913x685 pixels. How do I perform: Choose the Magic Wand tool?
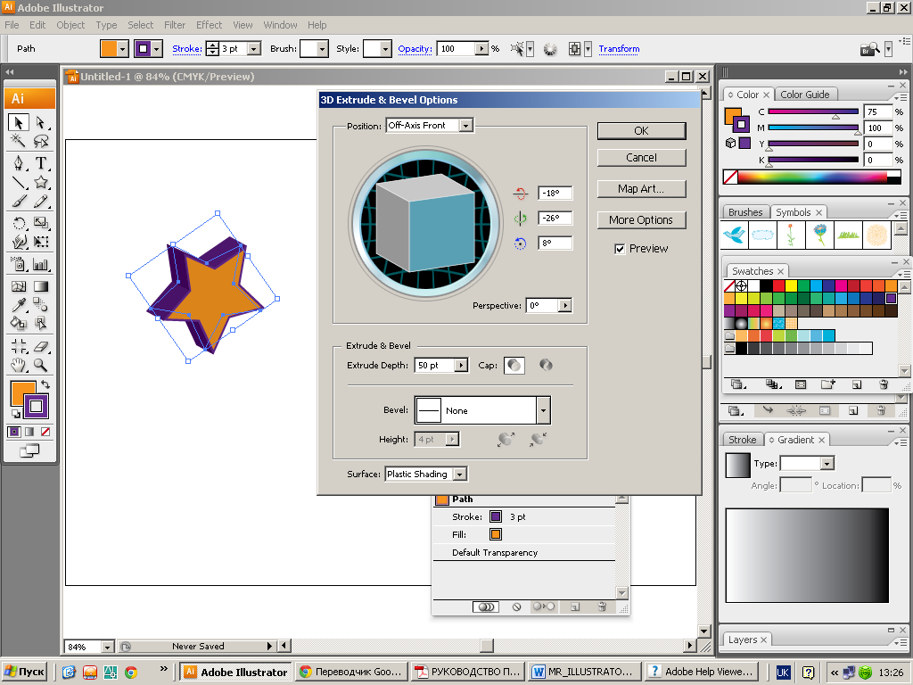click(18, 141)
